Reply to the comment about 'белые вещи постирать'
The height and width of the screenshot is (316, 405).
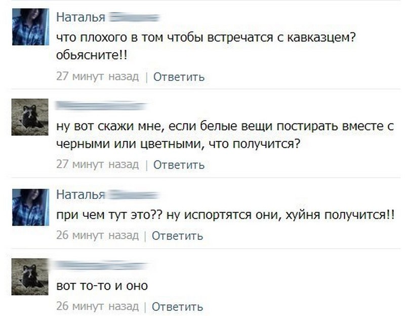click(x=179, y=165)
